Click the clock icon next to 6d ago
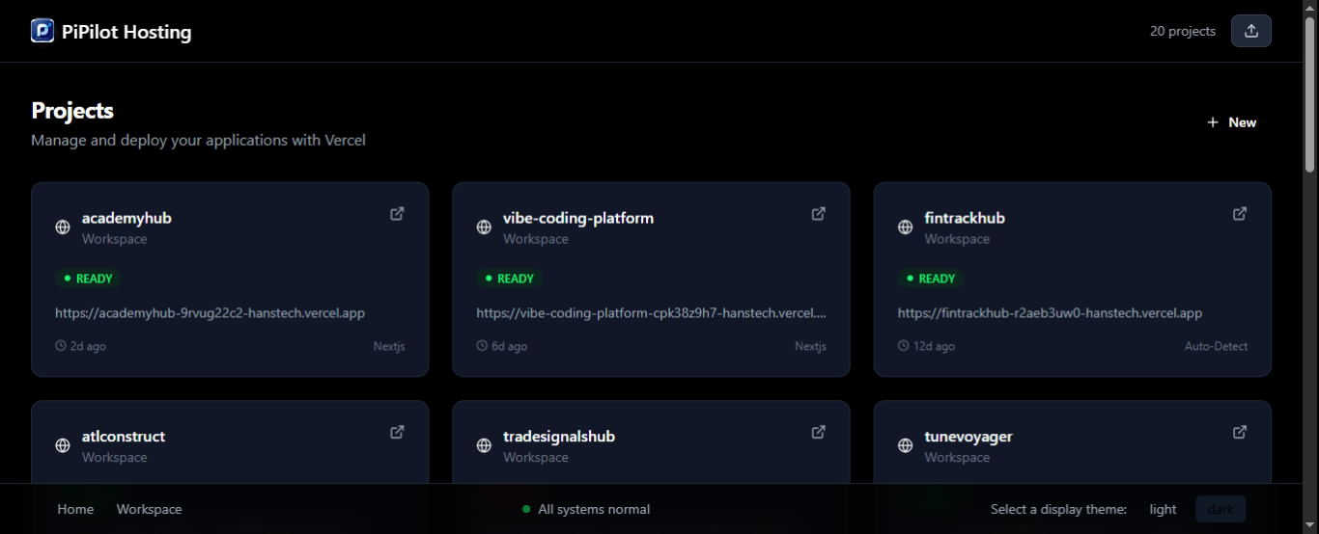The width and height of the screenshot is (1319, 534). 482,346
